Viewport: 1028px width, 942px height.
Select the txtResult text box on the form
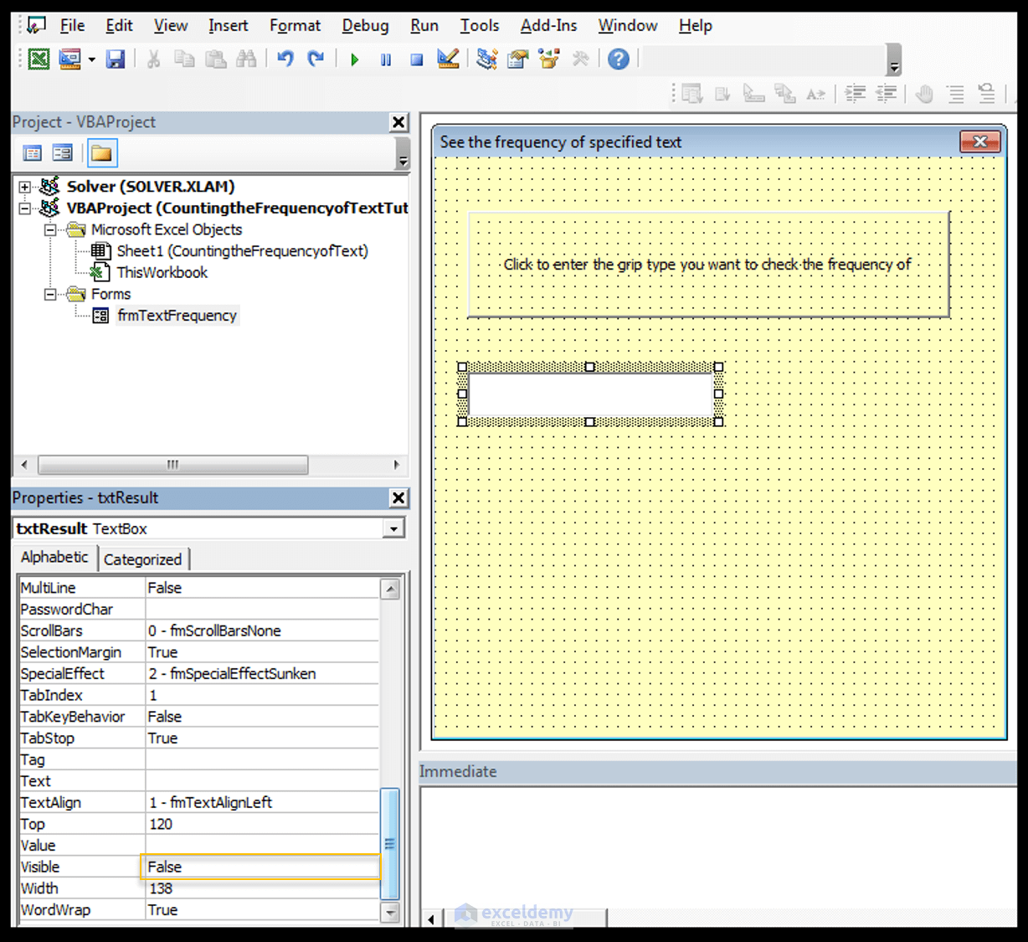click(590, 394)
